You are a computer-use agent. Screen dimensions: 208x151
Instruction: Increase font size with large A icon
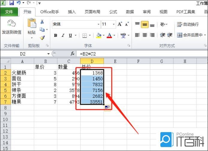pyautogui.click(x=120, y=24)
